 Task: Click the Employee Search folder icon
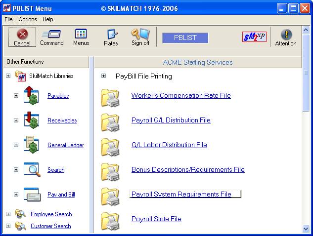coord(21,214)
